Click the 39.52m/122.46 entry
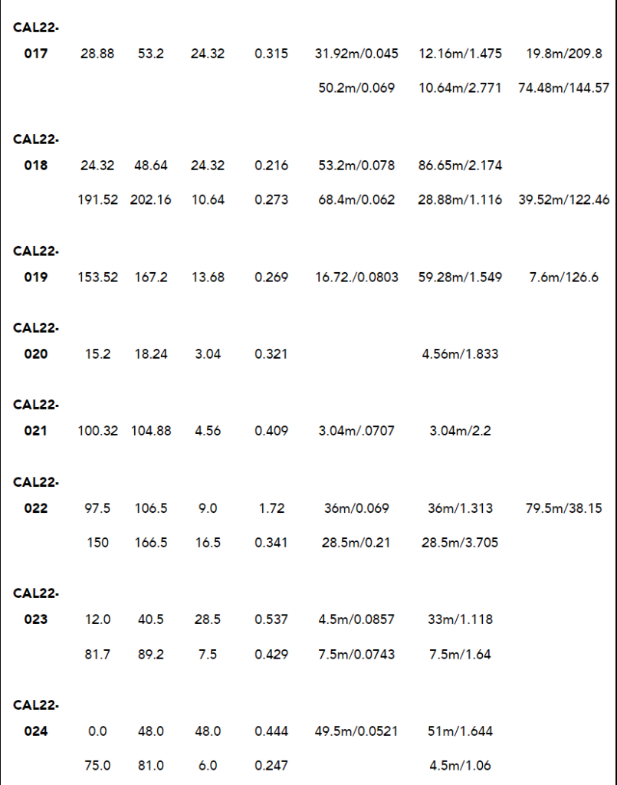 (x=564, y=200)
